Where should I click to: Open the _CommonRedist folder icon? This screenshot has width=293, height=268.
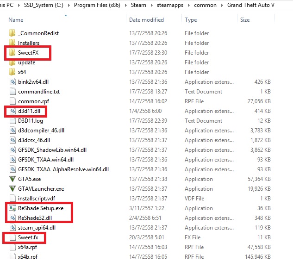click(12, 33)
